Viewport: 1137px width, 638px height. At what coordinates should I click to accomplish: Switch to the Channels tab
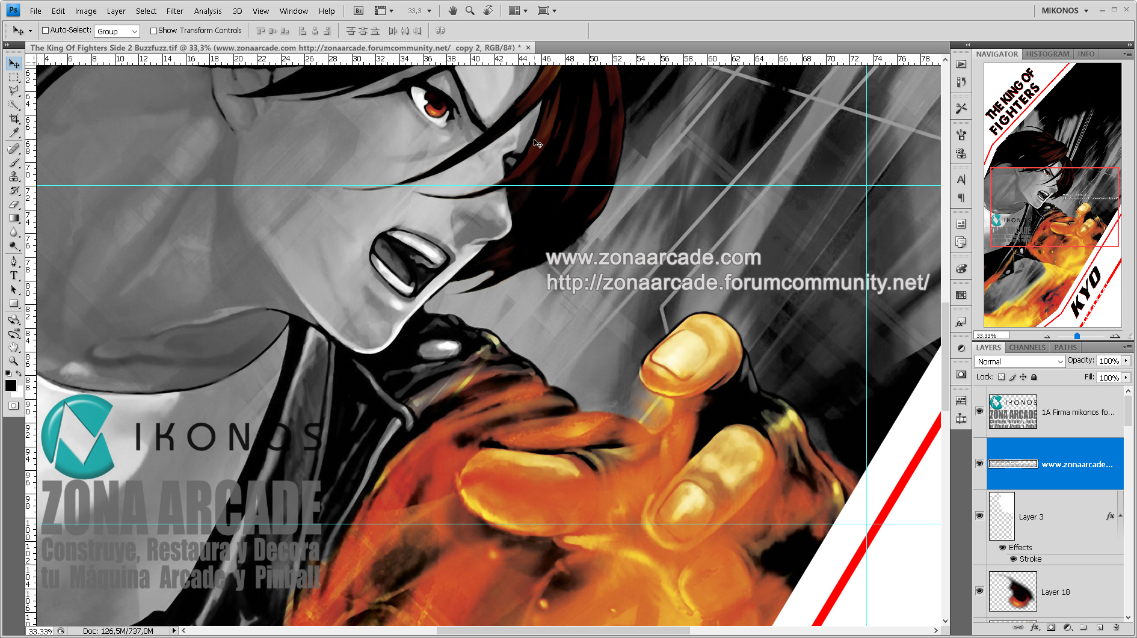1027,348
